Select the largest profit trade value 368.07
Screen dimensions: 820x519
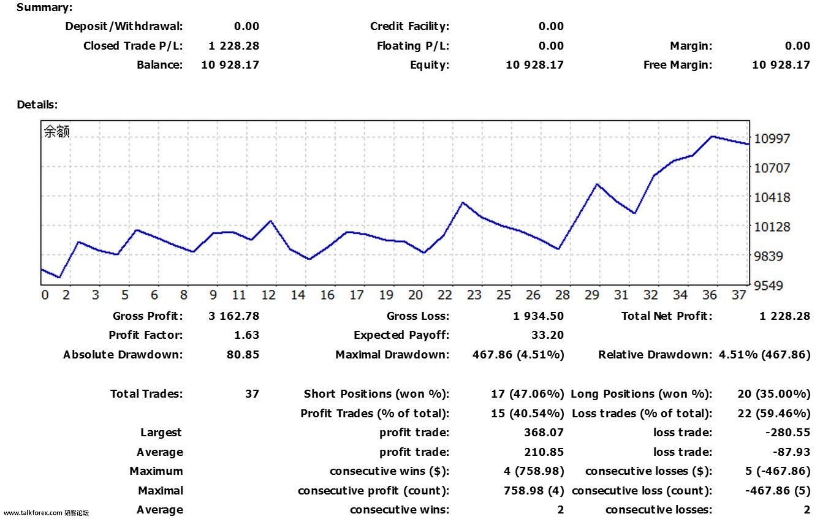544,433
